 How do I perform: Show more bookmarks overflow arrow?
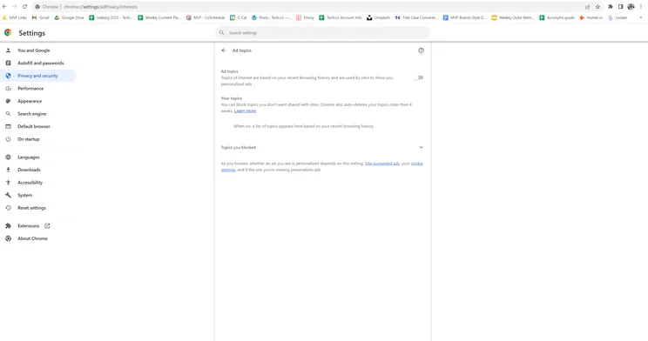[641, 17]
